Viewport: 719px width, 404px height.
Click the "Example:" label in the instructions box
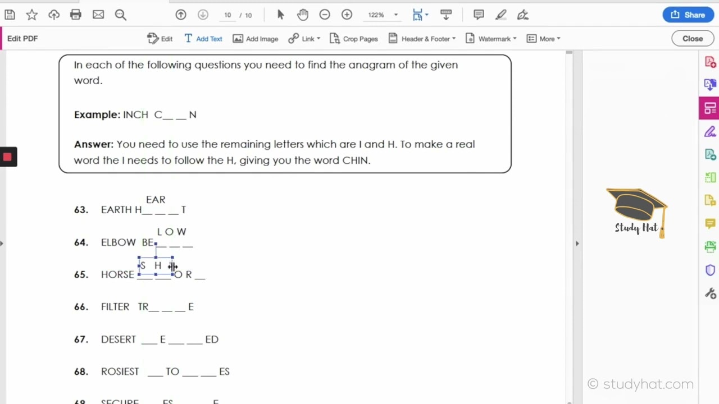tap(97, 114)
